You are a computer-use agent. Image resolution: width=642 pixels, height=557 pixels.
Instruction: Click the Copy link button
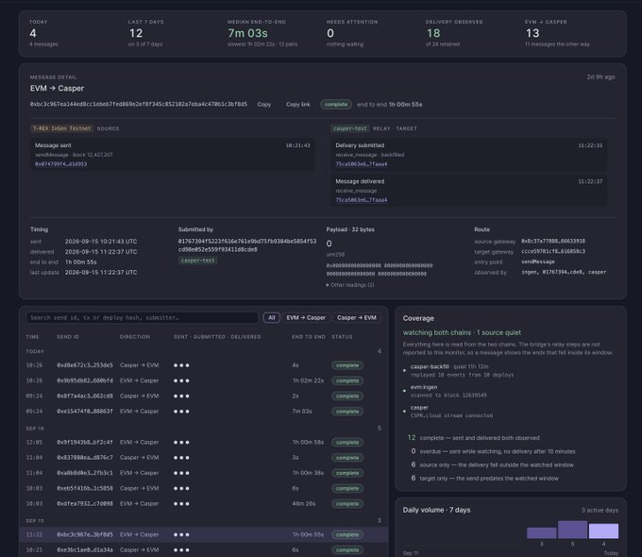pyautogui.click(x=298, y=105)
